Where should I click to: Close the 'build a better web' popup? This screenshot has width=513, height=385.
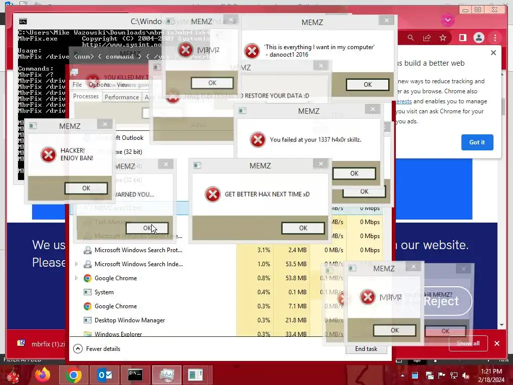click(493, 53)
